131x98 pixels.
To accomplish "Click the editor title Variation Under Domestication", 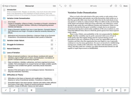I will pos(82,13).
